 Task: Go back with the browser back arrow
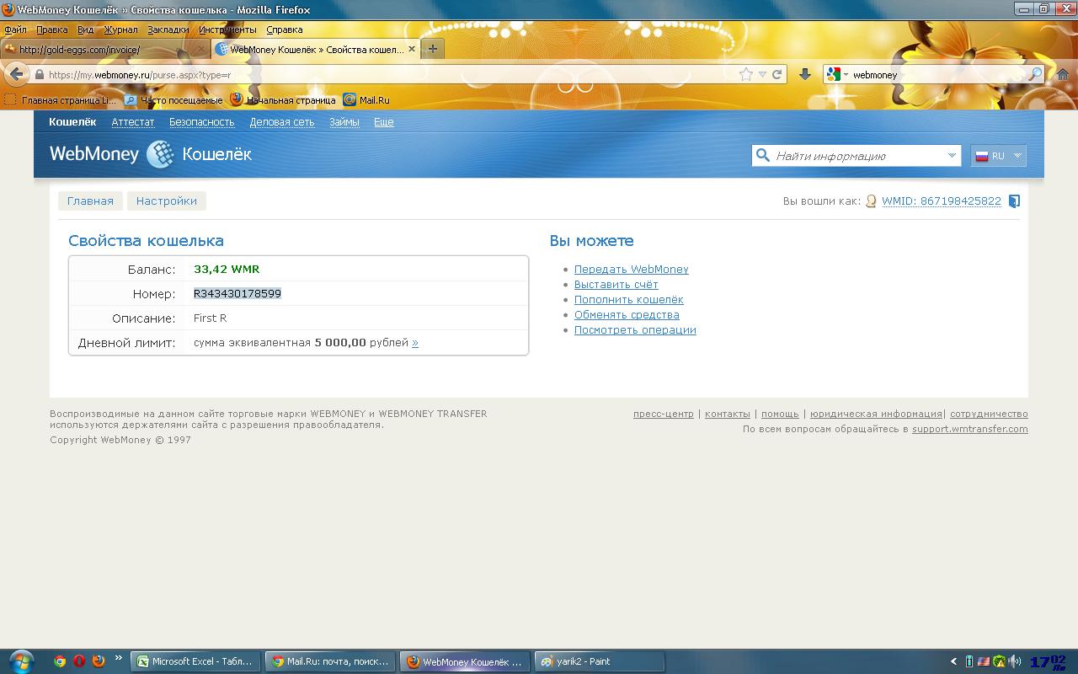click(x=16, y=74)
